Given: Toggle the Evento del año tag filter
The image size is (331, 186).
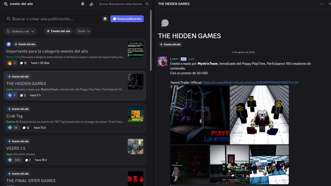Looking at the screenshot, I should pos(58,31).
